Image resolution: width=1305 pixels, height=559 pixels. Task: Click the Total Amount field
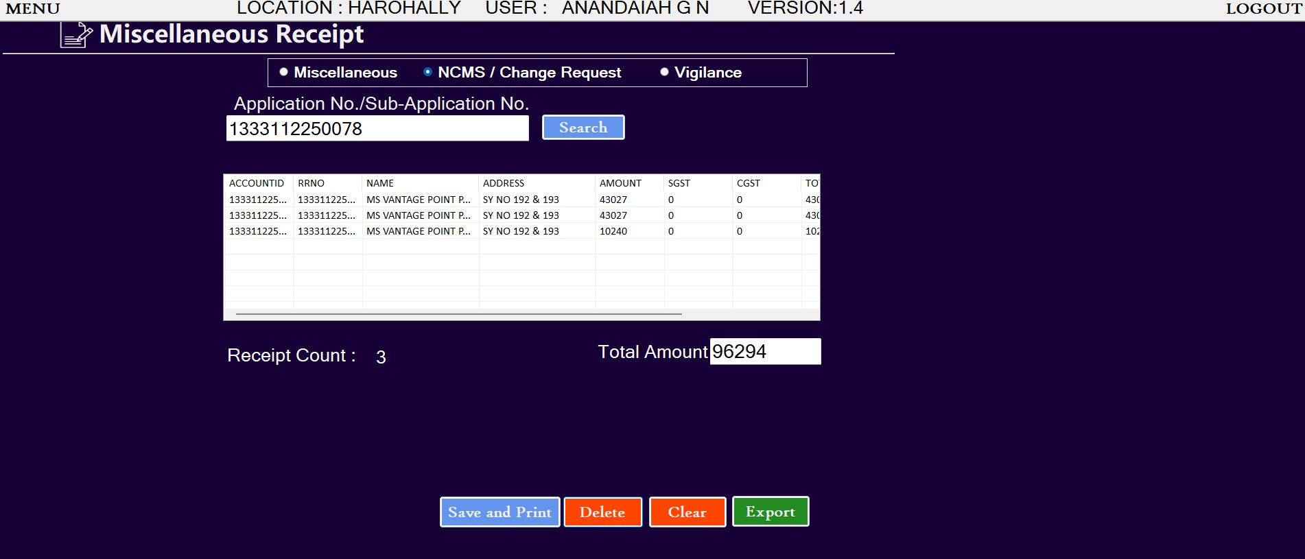pyautogui.click(x=764, y=351)
